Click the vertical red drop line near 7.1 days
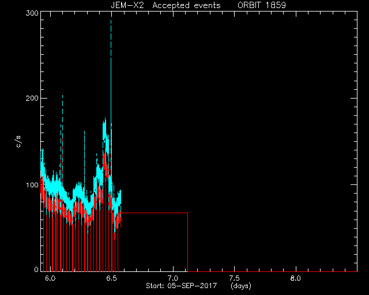 187,243
